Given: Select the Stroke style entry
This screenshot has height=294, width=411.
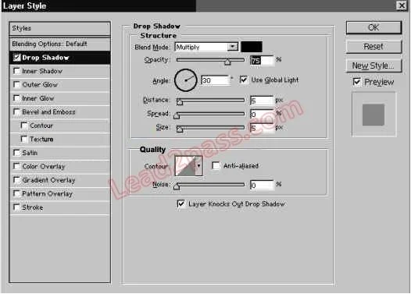Looking at the screenshot, I should click(59, 207).
